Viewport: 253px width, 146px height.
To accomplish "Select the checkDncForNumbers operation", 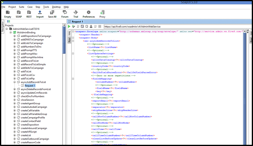I will coord(33,96).
